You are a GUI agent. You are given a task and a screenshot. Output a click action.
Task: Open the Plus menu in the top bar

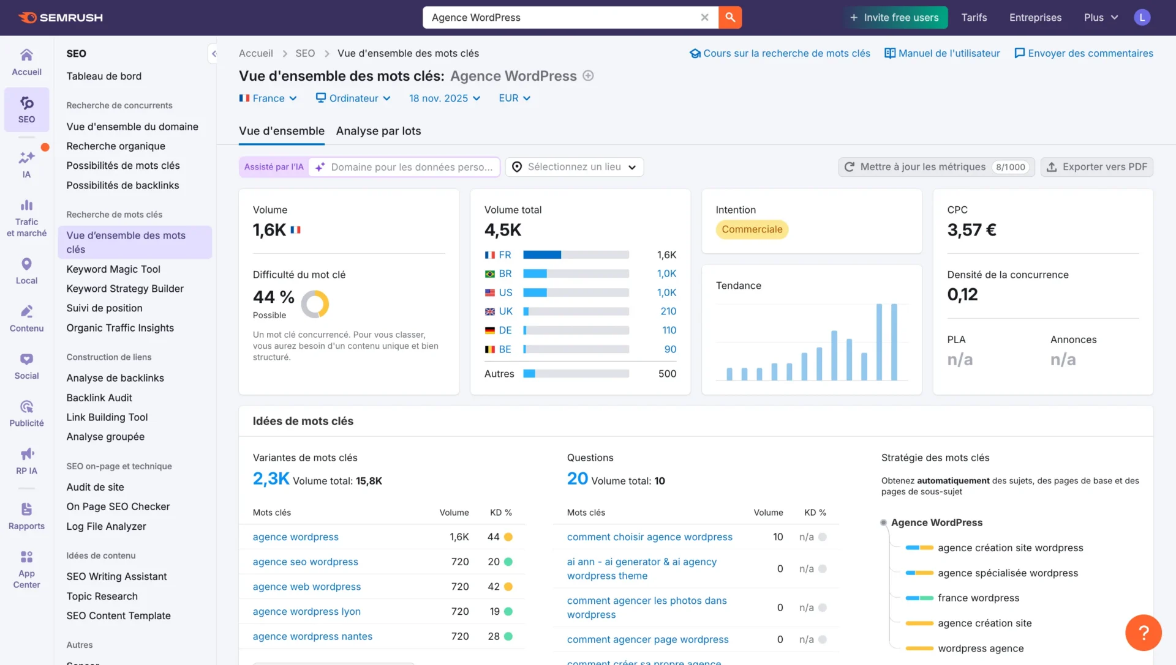pyautogui.click(x=1099, y=17)
